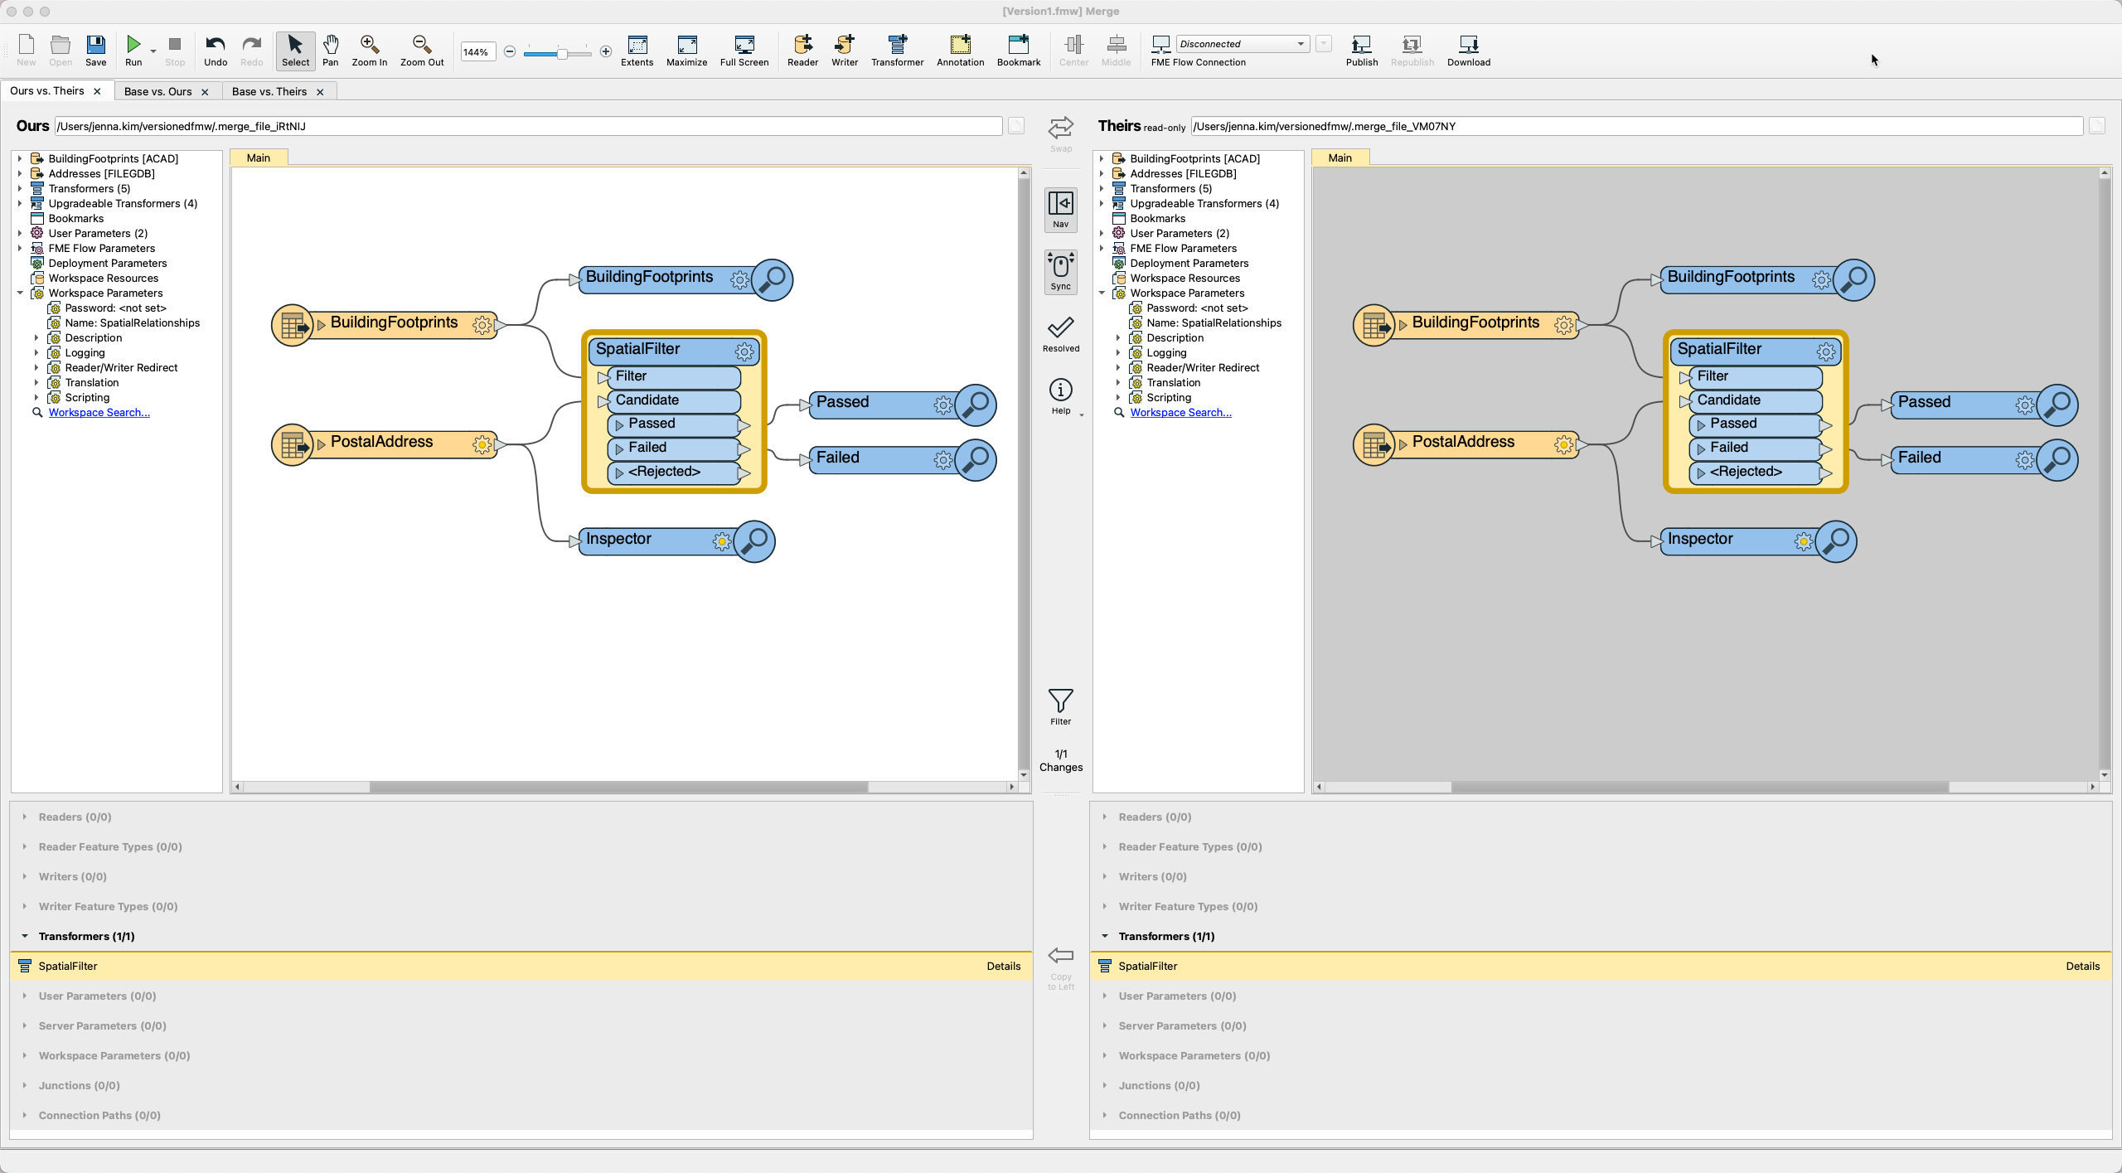Expand the Readers section in bottom panel
The width and height of the screenshot is (2122, 1173).
coord(24,817)
